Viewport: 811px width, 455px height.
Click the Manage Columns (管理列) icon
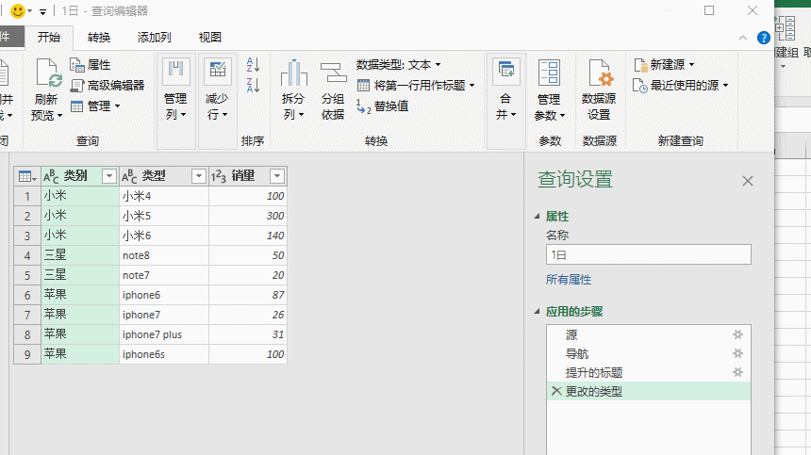point(175,72)
